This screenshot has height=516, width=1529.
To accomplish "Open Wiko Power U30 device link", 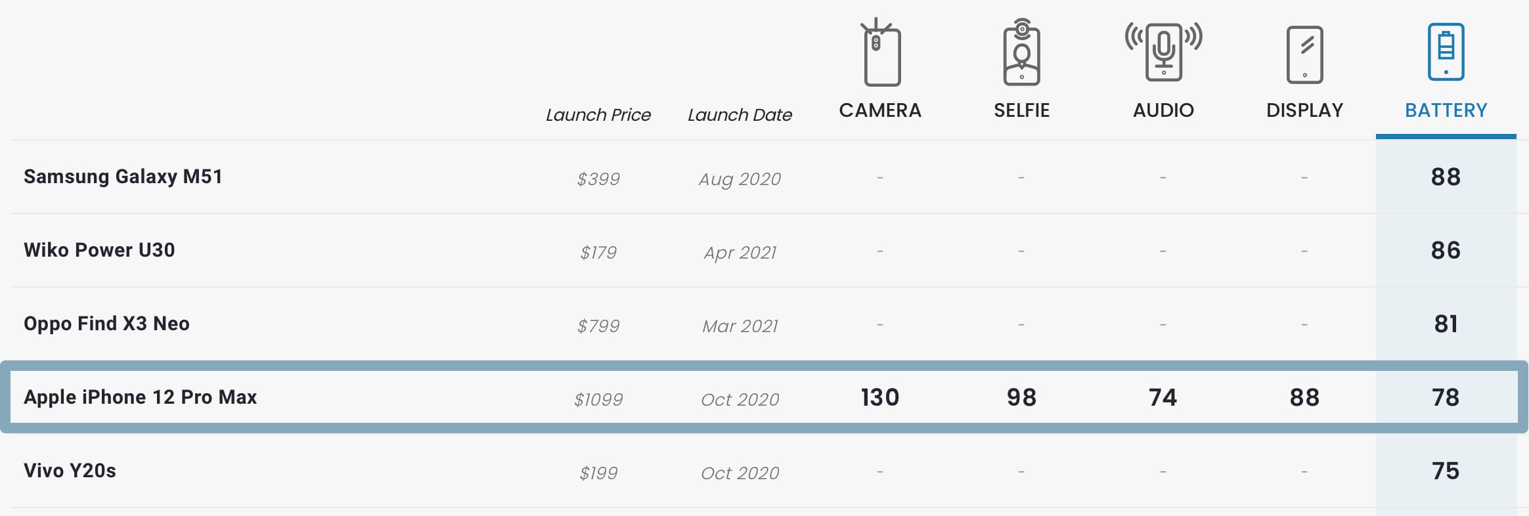I will 99,250.
